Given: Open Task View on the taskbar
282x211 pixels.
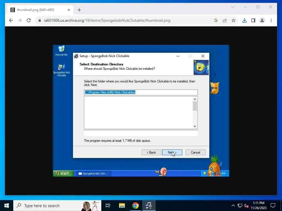Looking at the screenshot, I should (x=108, y=206).
